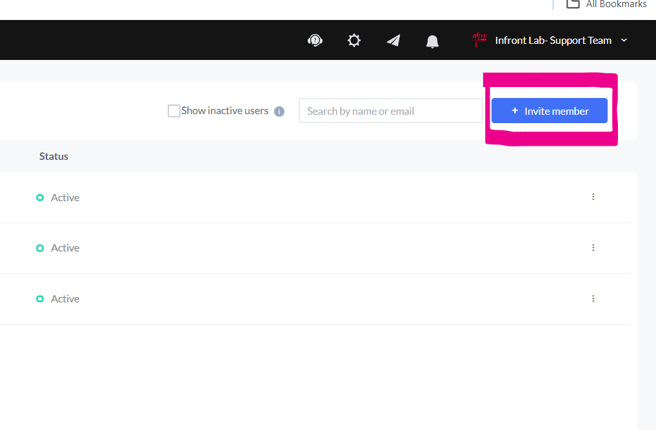Click the Infront Lab team logo
This screenshot has width=656, height=430.
click(x=478, y=40)
